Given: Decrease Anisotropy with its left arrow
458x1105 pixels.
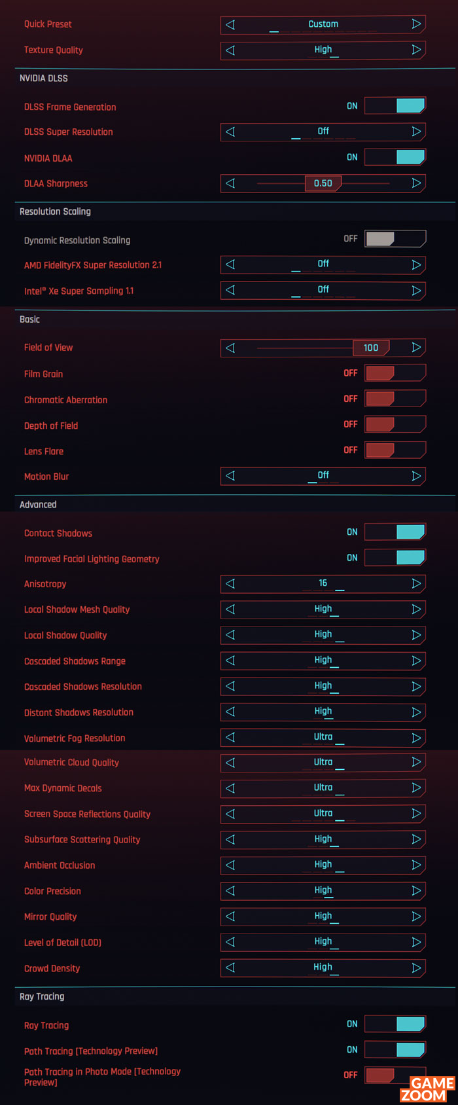Looking at the screenshot, I should tap(230, 583).
